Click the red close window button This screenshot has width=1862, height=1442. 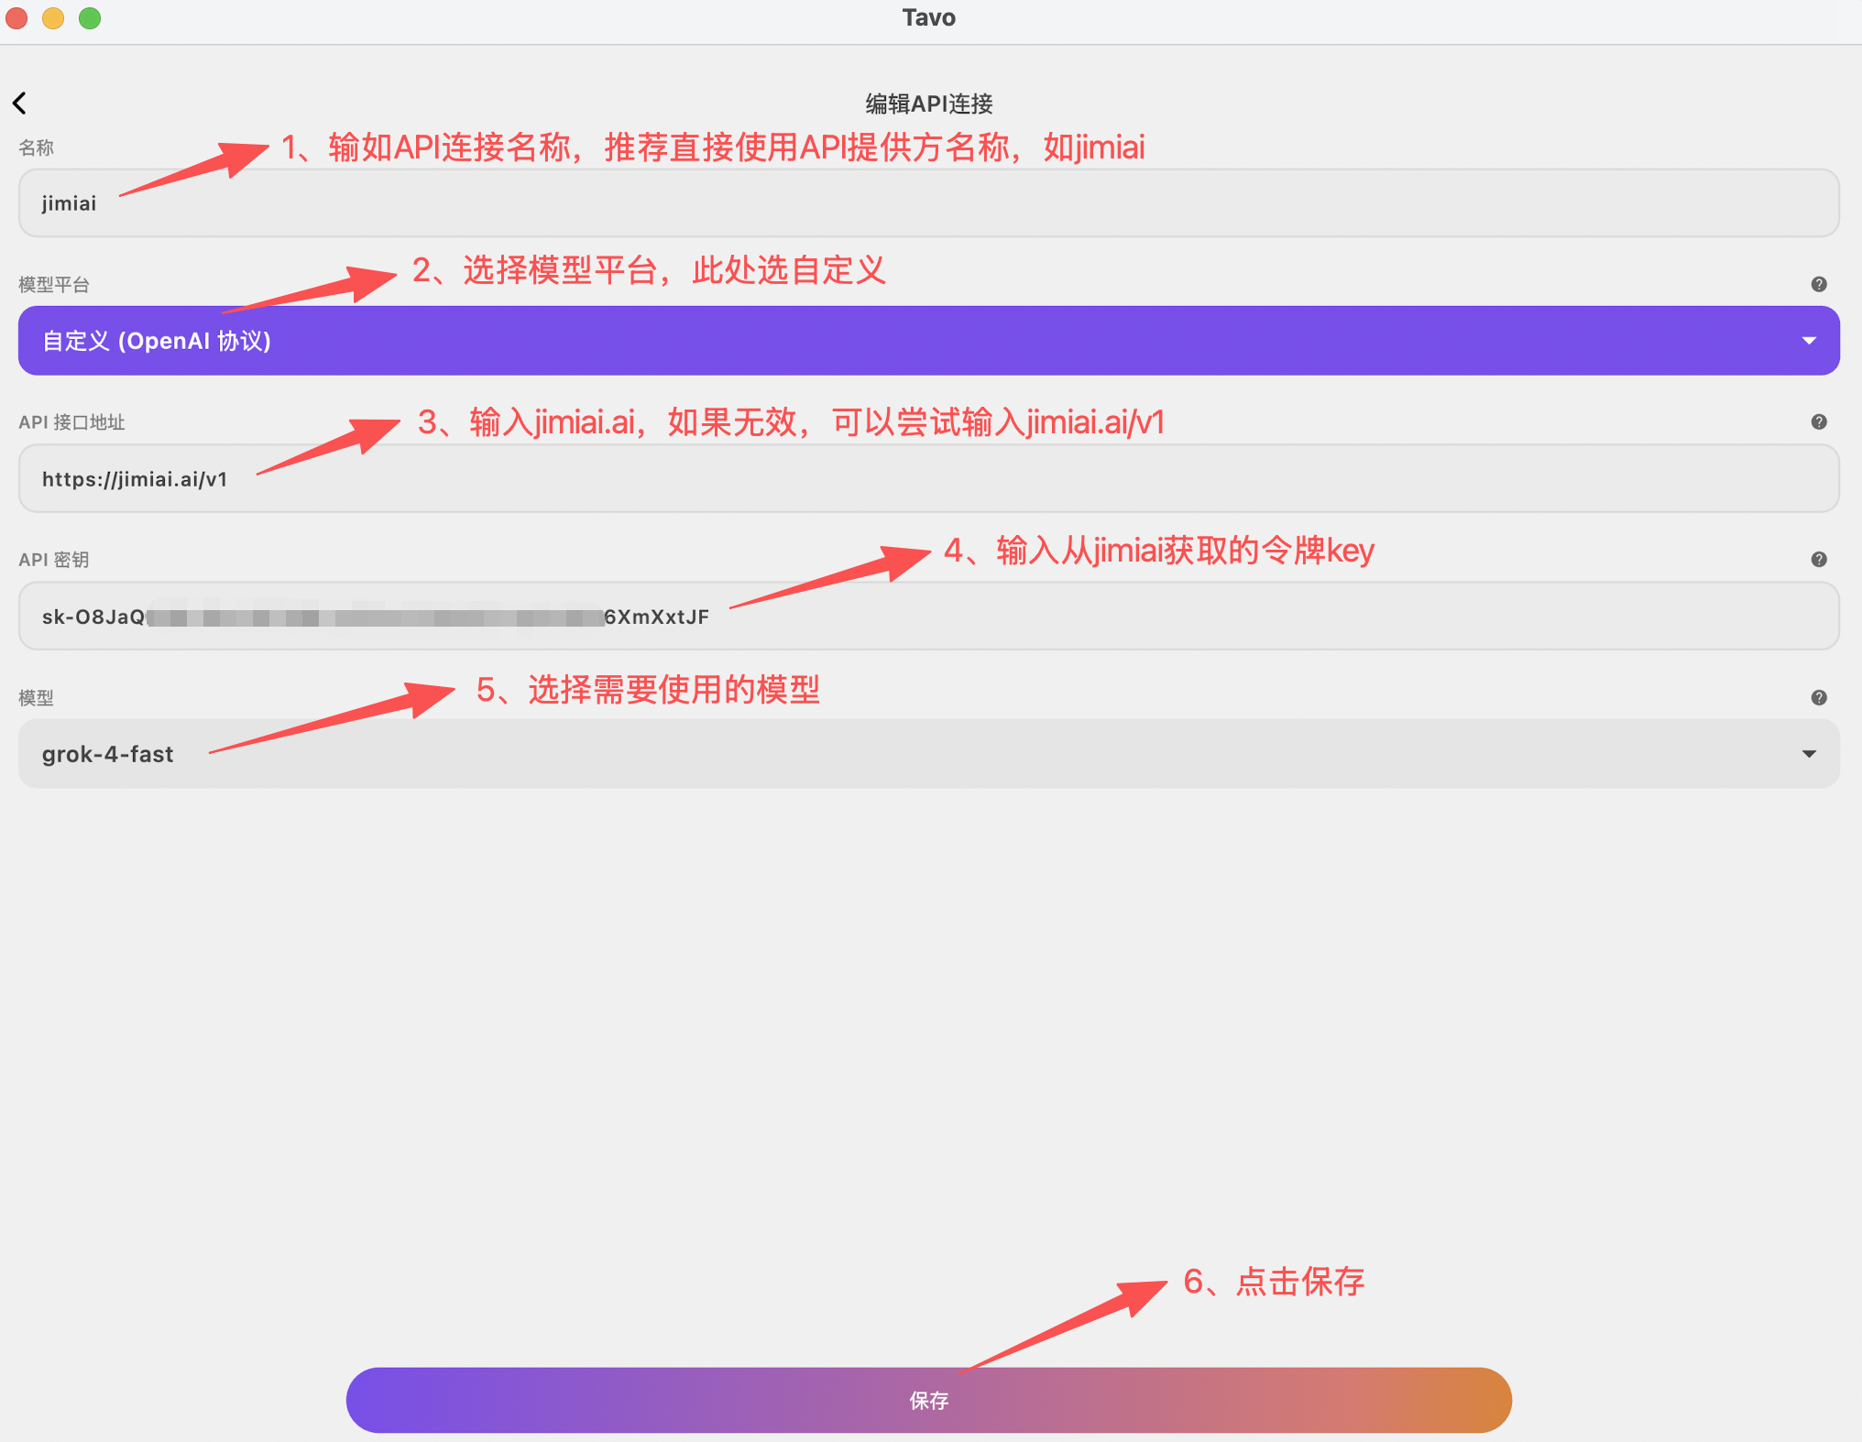click(x=16, y=17)
